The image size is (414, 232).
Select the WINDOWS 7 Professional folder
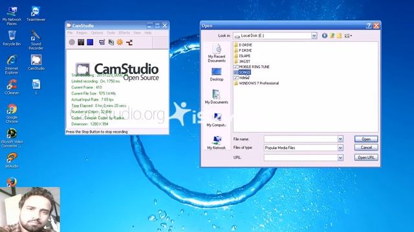click(x=256, y=83)
